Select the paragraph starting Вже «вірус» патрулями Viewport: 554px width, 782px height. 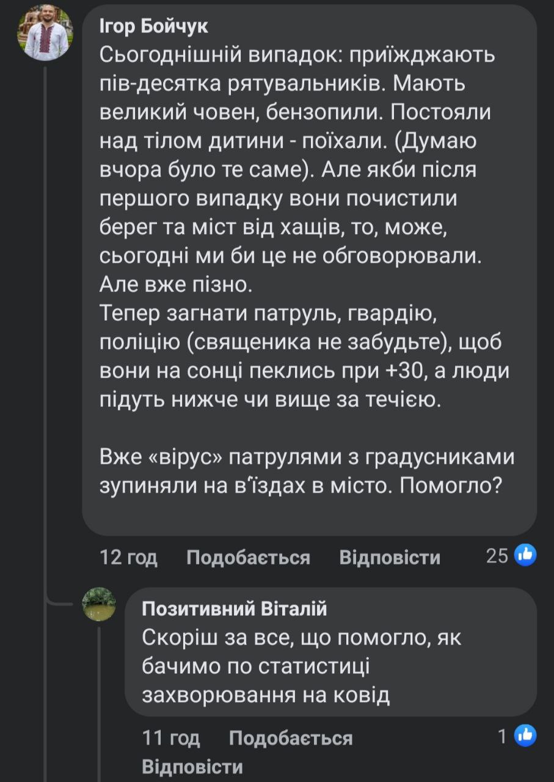(306, 470)
